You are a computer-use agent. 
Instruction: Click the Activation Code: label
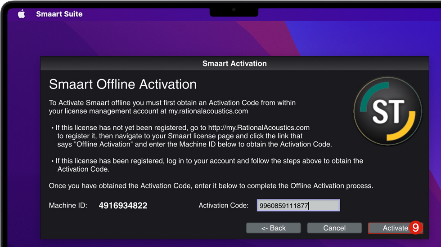[224, 206]
